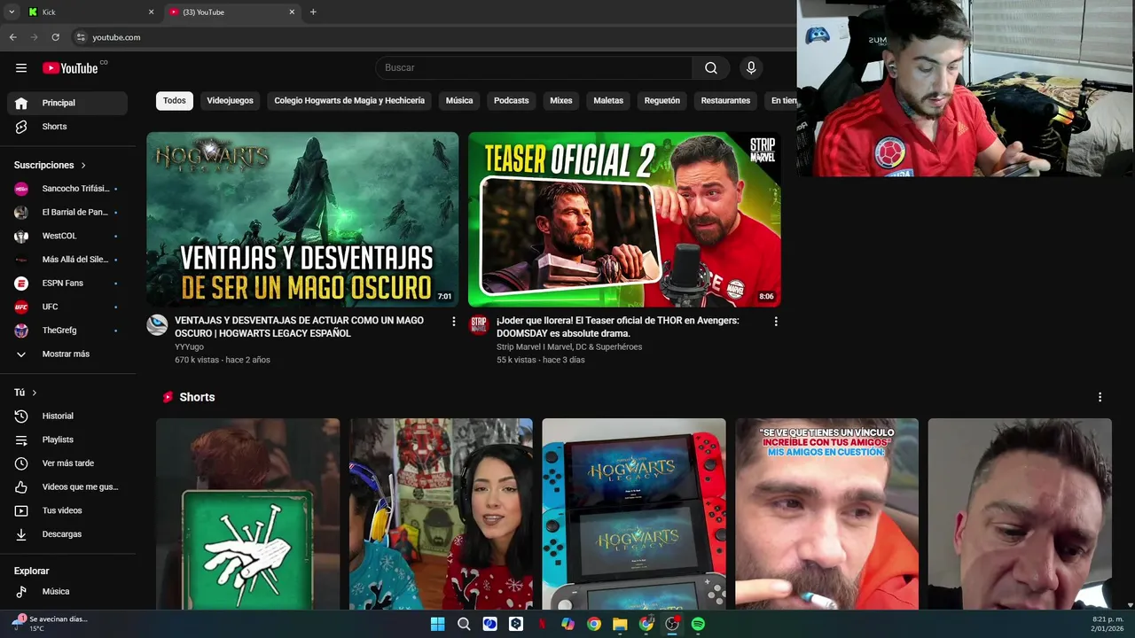Open the browser tab search dropdown
This screenshot has width=1135, height=638.
point(12,12)
